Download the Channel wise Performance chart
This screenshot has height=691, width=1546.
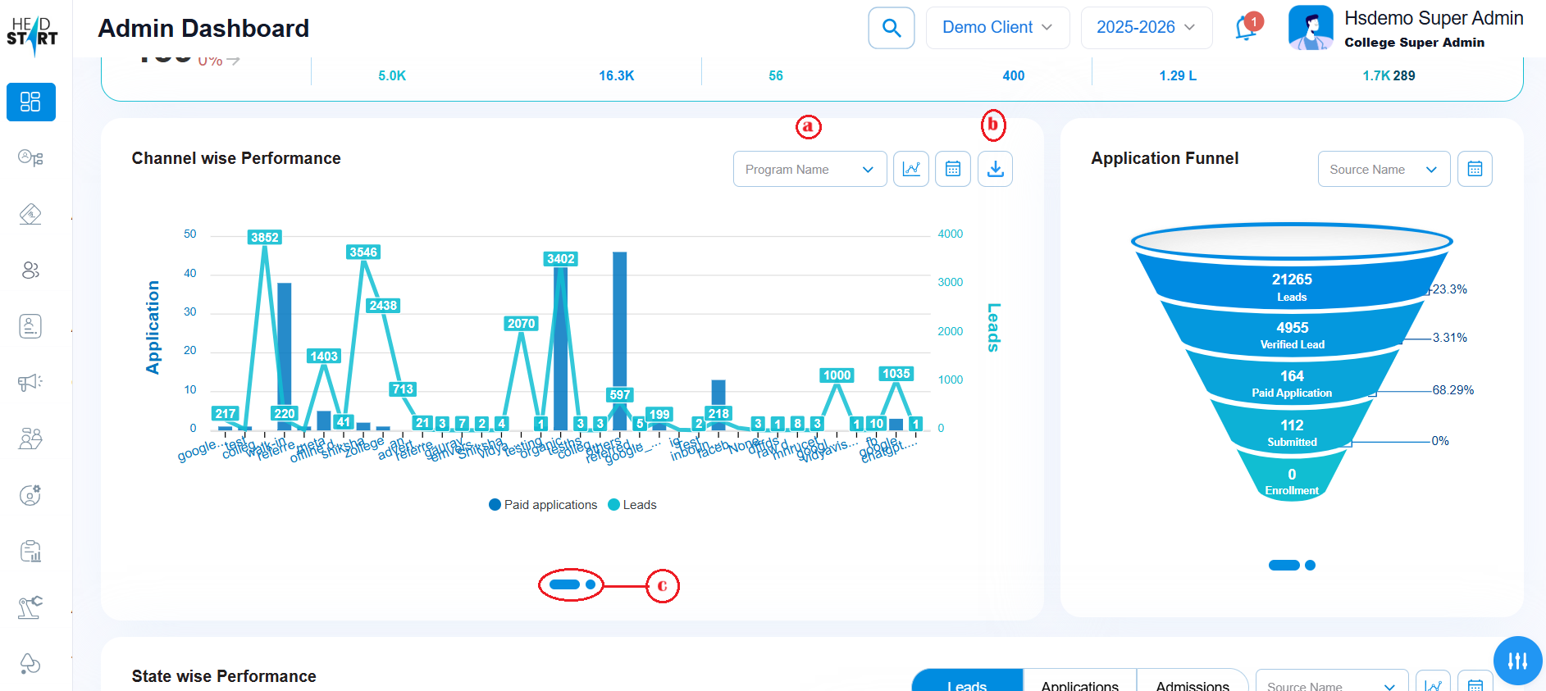(995, 169)
